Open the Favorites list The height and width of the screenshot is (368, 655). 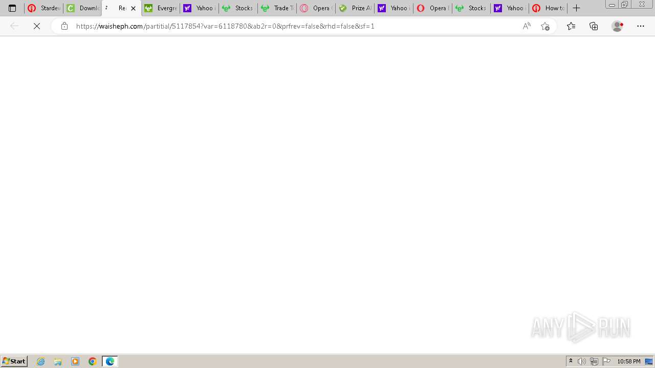click(x=571, y=26)
